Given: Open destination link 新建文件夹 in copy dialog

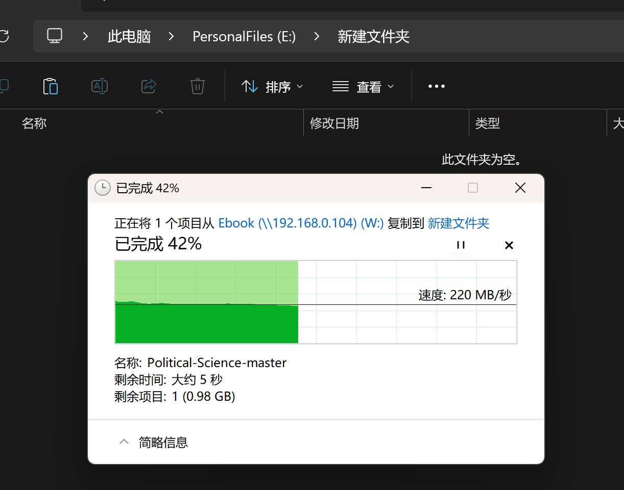Looking at the screenshot, I should [459, 223].
